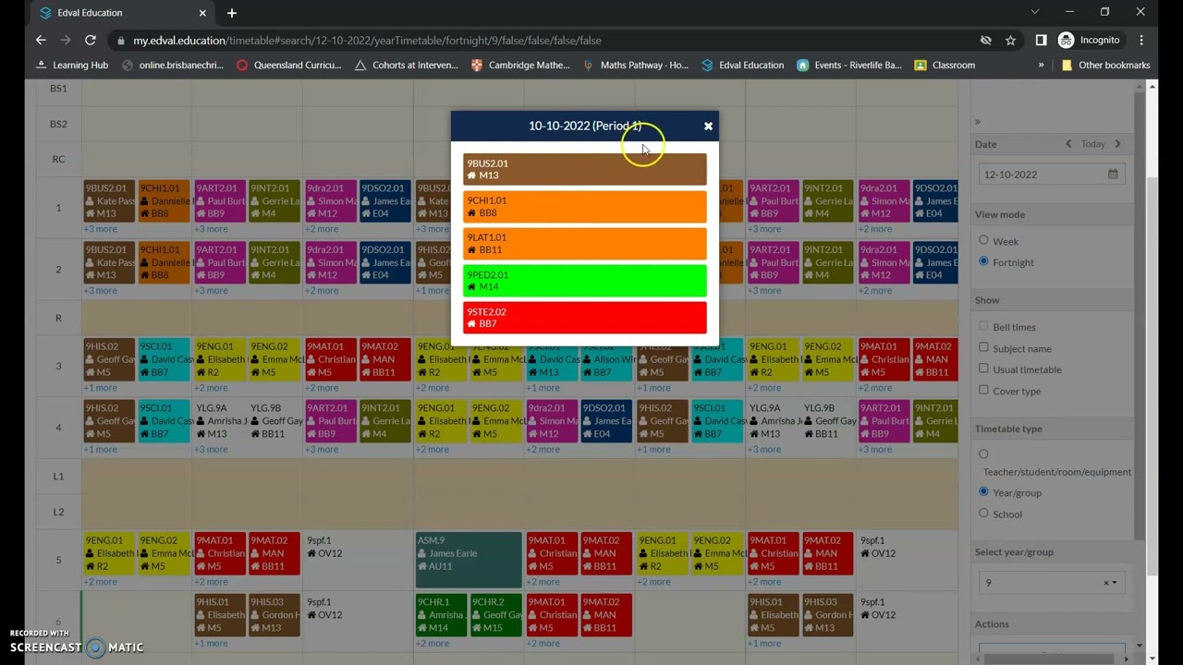Open Events - Riverlife bookmark
Screen dimensions: 1183x665
[848, 66]
